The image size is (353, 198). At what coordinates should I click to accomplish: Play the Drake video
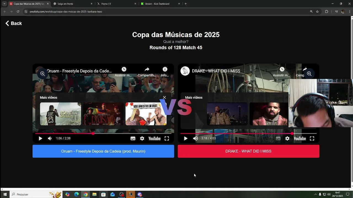click(186, 139)
